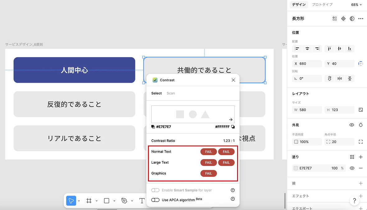Align selection to left edge
367x210 pixels.
click(x=297, y=49)
